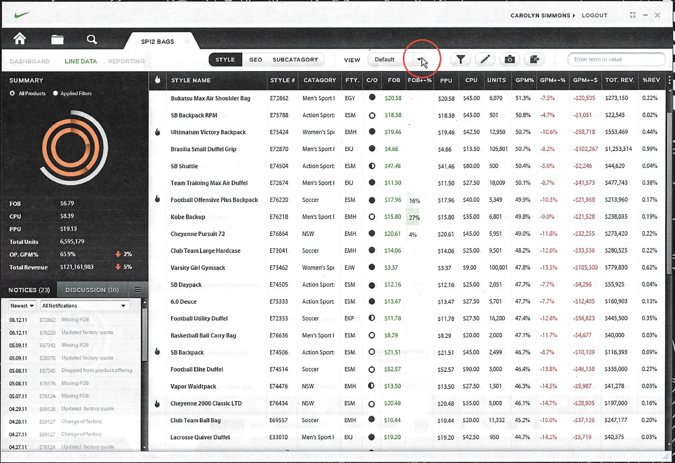Open All Notifications filter dropdown
The width and height of the screenshot is (675, 463).
coord(85,306)
